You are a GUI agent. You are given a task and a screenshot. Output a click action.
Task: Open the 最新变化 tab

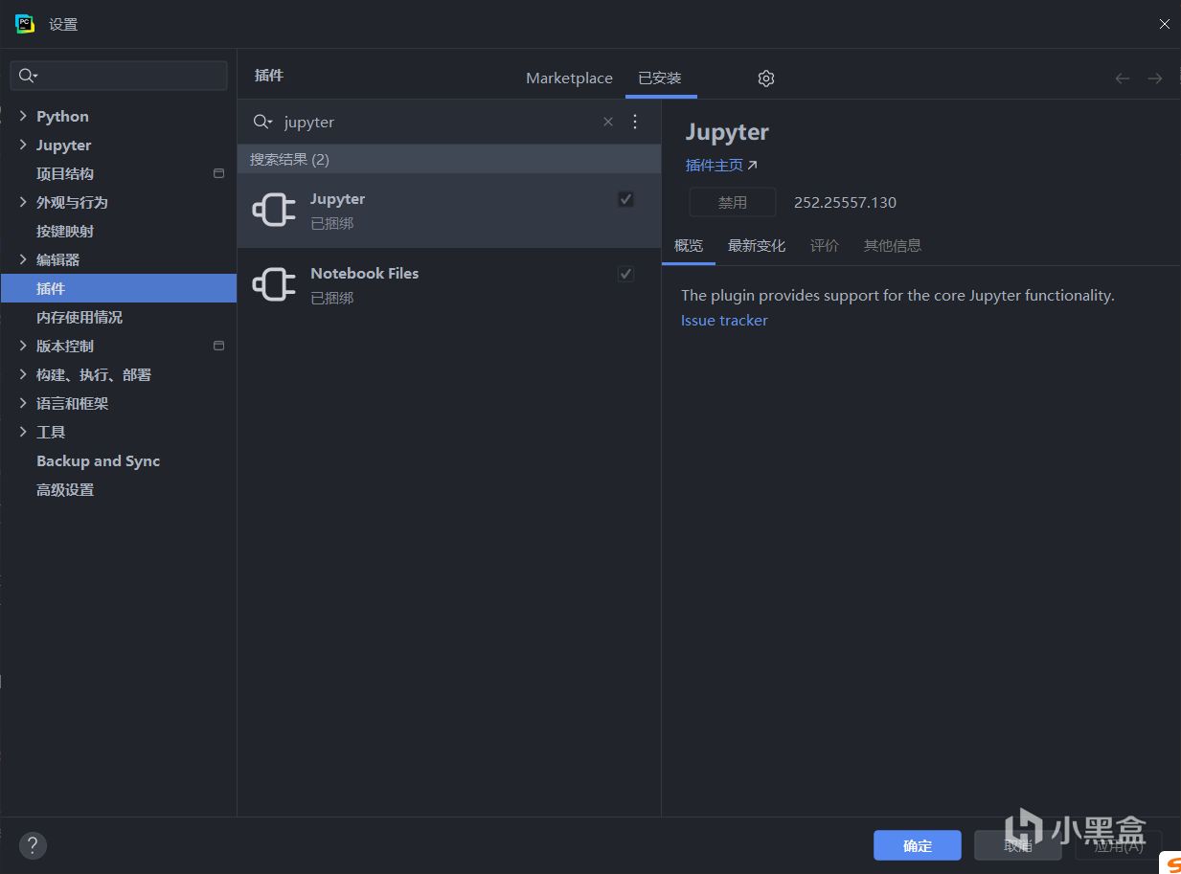[757, 246]
